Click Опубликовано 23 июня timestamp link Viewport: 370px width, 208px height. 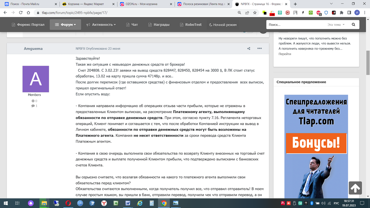pos(103,48)
